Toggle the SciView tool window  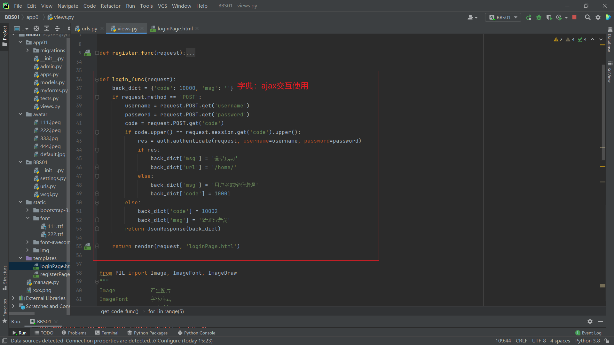(x=610, y=72)
